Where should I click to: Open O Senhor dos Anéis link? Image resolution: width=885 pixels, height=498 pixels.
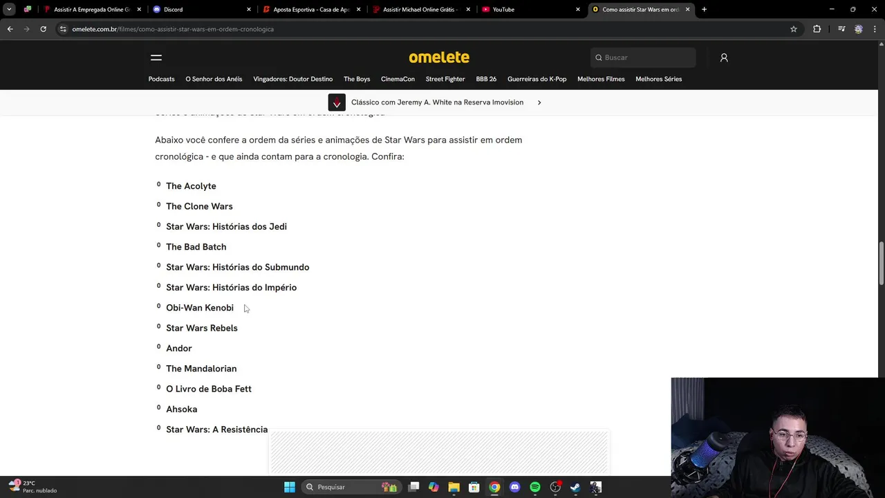(x=214, y=79)
